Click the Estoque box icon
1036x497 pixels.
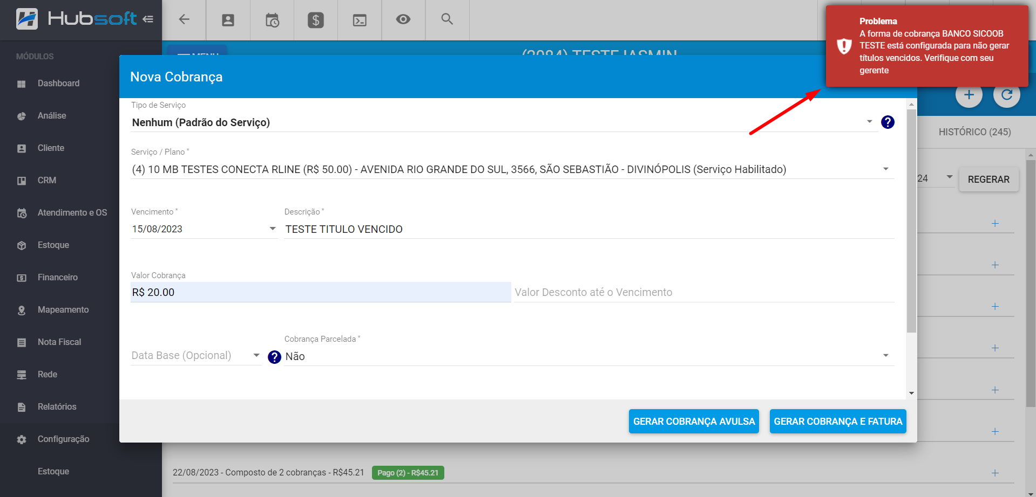pyautogui.click(x=22, y=245)
